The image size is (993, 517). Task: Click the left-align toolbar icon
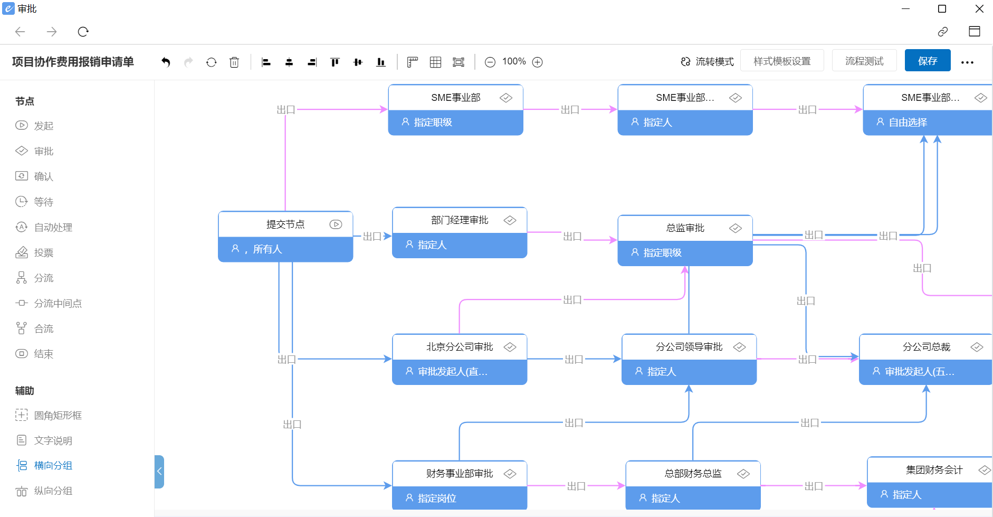(x=266, y=62)
